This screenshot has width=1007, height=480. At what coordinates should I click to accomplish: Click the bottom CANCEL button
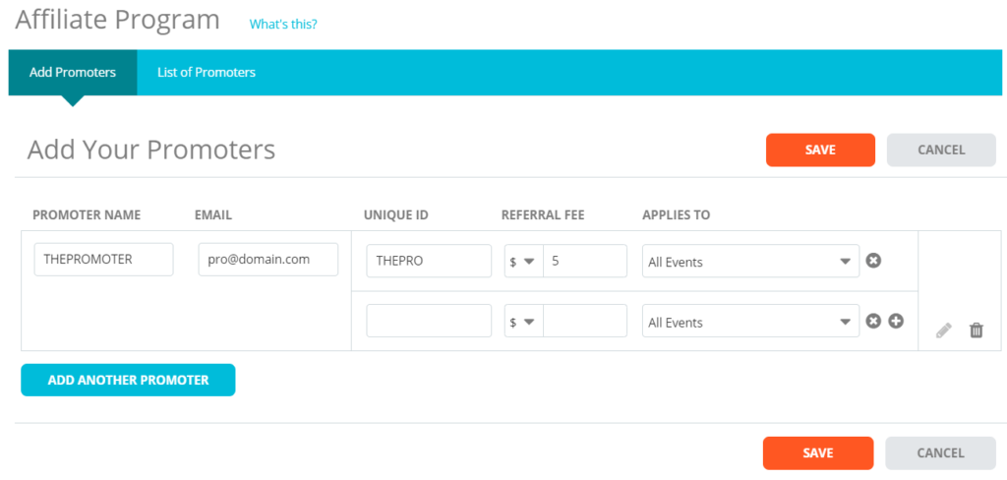[940, 453]
